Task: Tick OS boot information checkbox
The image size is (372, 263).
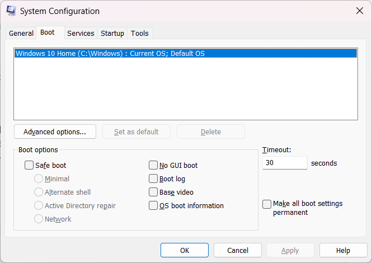Action: tap(153, 206)
